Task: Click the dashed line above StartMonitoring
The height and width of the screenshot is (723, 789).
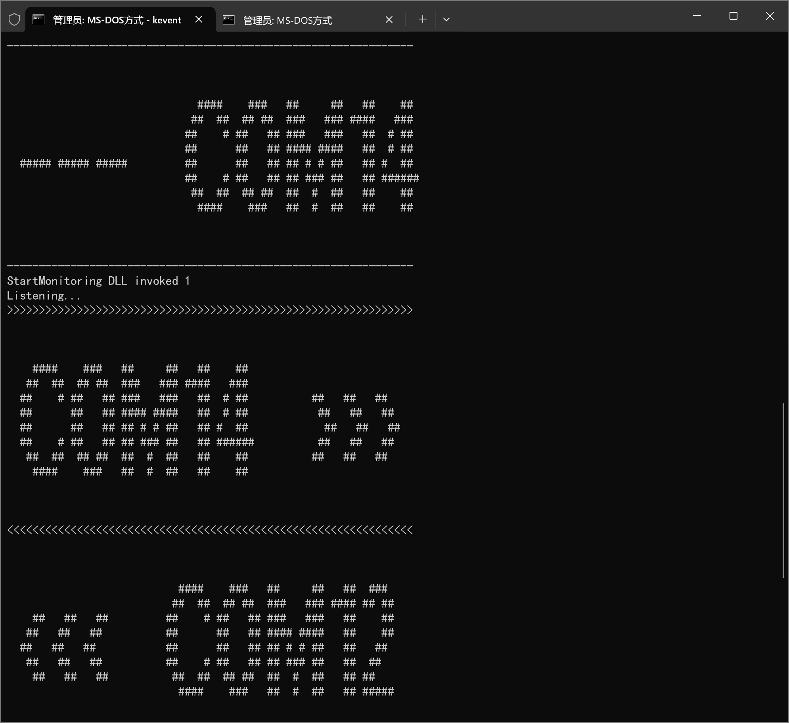Action: coord(210,265)
